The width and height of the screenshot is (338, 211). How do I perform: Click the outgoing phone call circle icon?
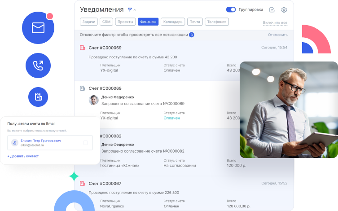pos(38,66)
